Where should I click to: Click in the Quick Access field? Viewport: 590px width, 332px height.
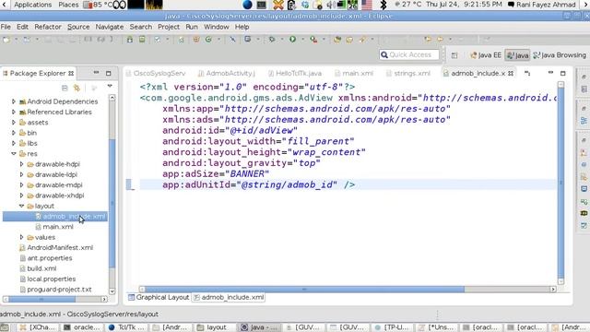point(409,55)
